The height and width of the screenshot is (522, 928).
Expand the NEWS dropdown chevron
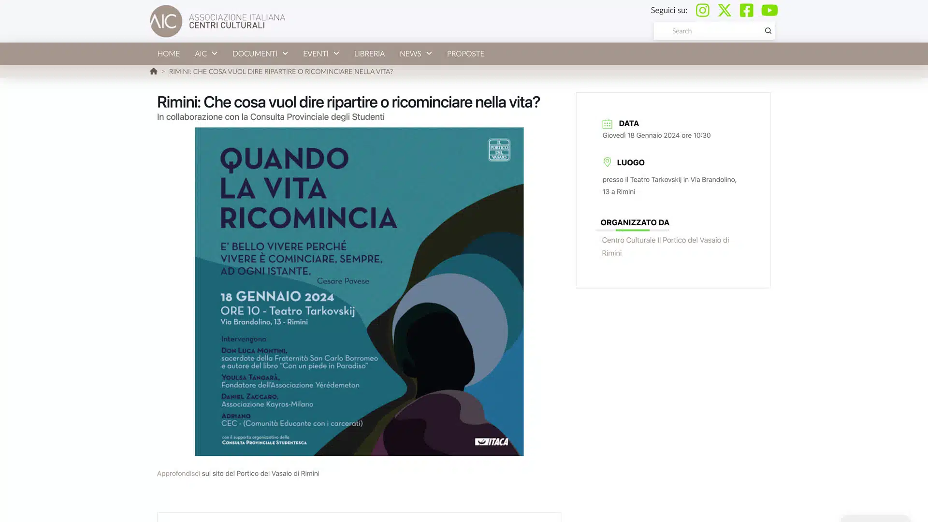point(429,54)
